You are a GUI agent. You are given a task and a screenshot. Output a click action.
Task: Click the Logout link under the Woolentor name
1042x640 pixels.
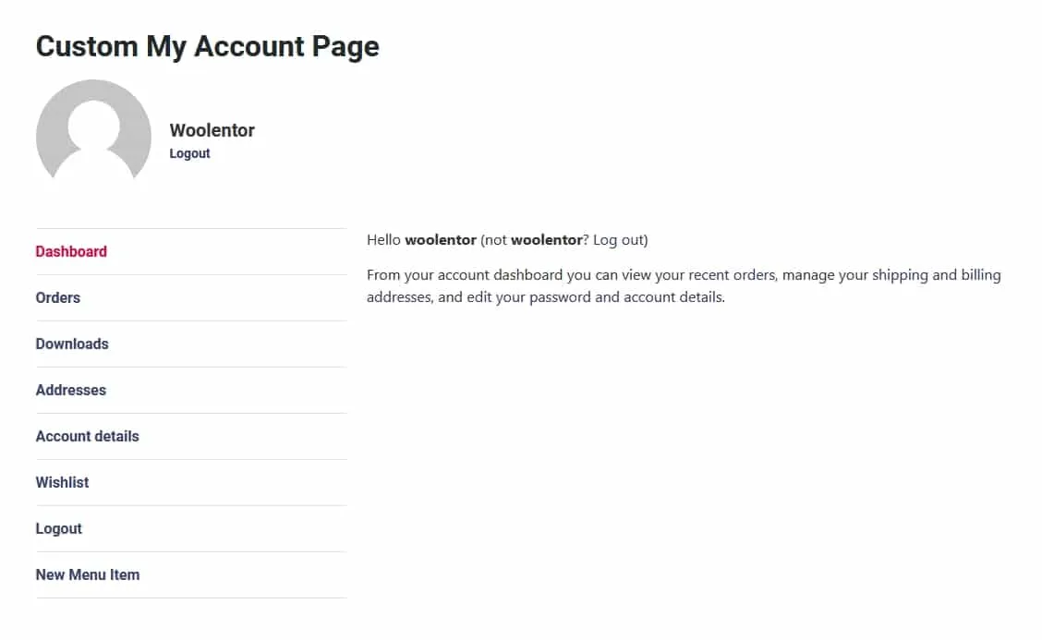tap(189, 153)
